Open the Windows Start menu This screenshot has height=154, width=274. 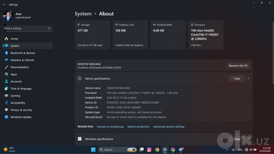[x=93, y=150]
